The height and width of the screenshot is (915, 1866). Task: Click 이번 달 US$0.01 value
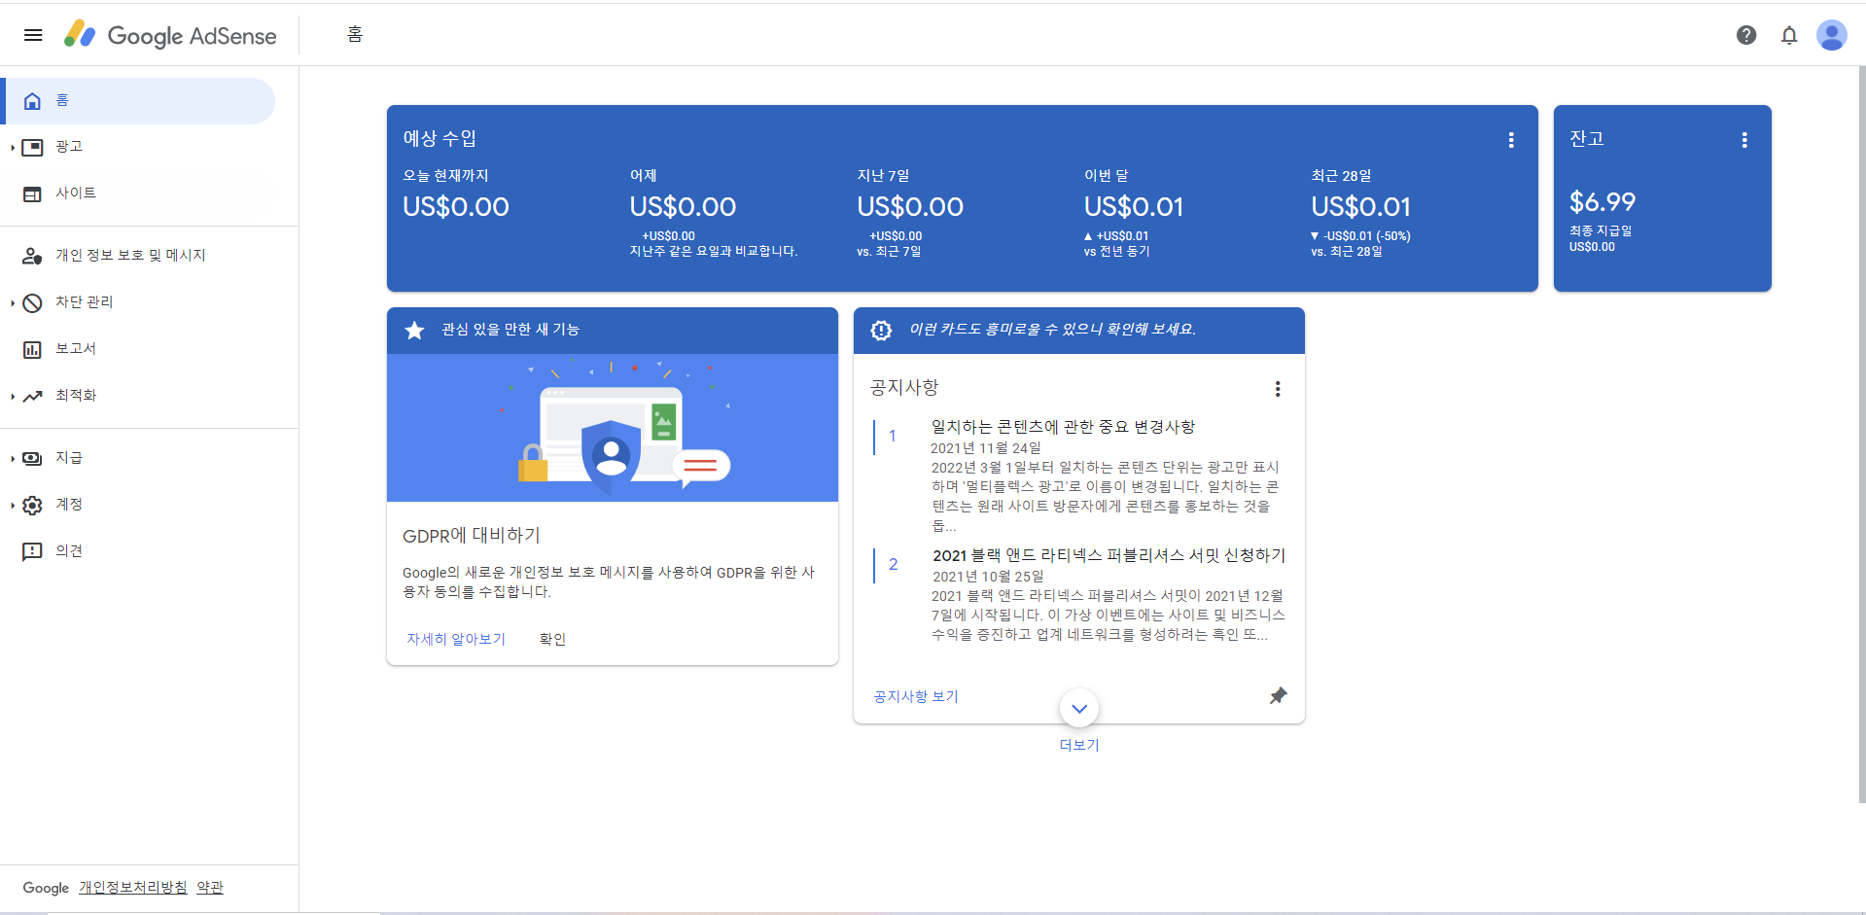tap(1134, 206)
